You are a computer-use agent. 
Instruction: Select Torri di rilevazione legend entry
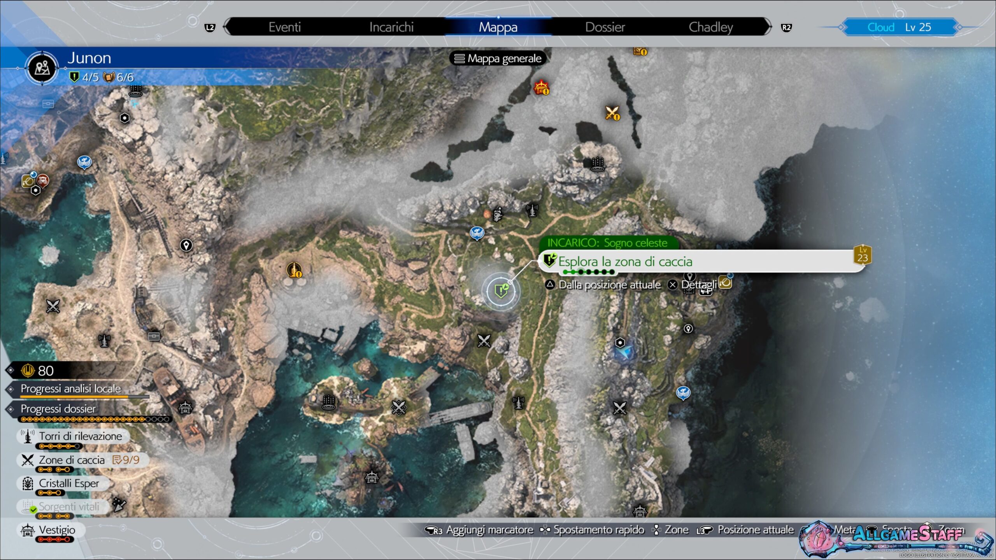73,436
